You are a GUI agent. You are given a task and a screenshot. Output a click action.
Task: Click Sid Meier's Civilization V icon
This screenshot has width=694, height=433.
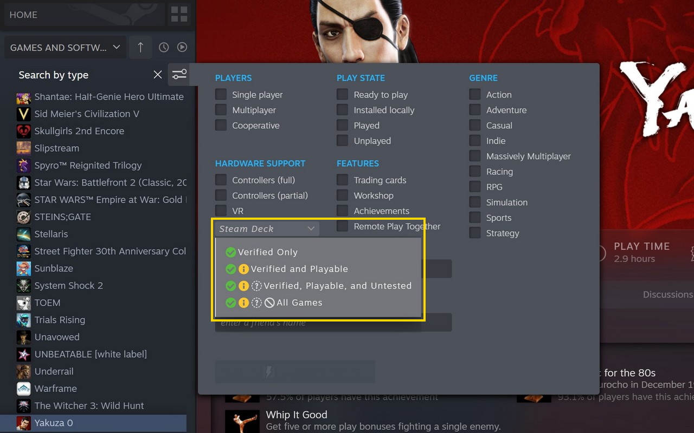[x=23, y=114]
